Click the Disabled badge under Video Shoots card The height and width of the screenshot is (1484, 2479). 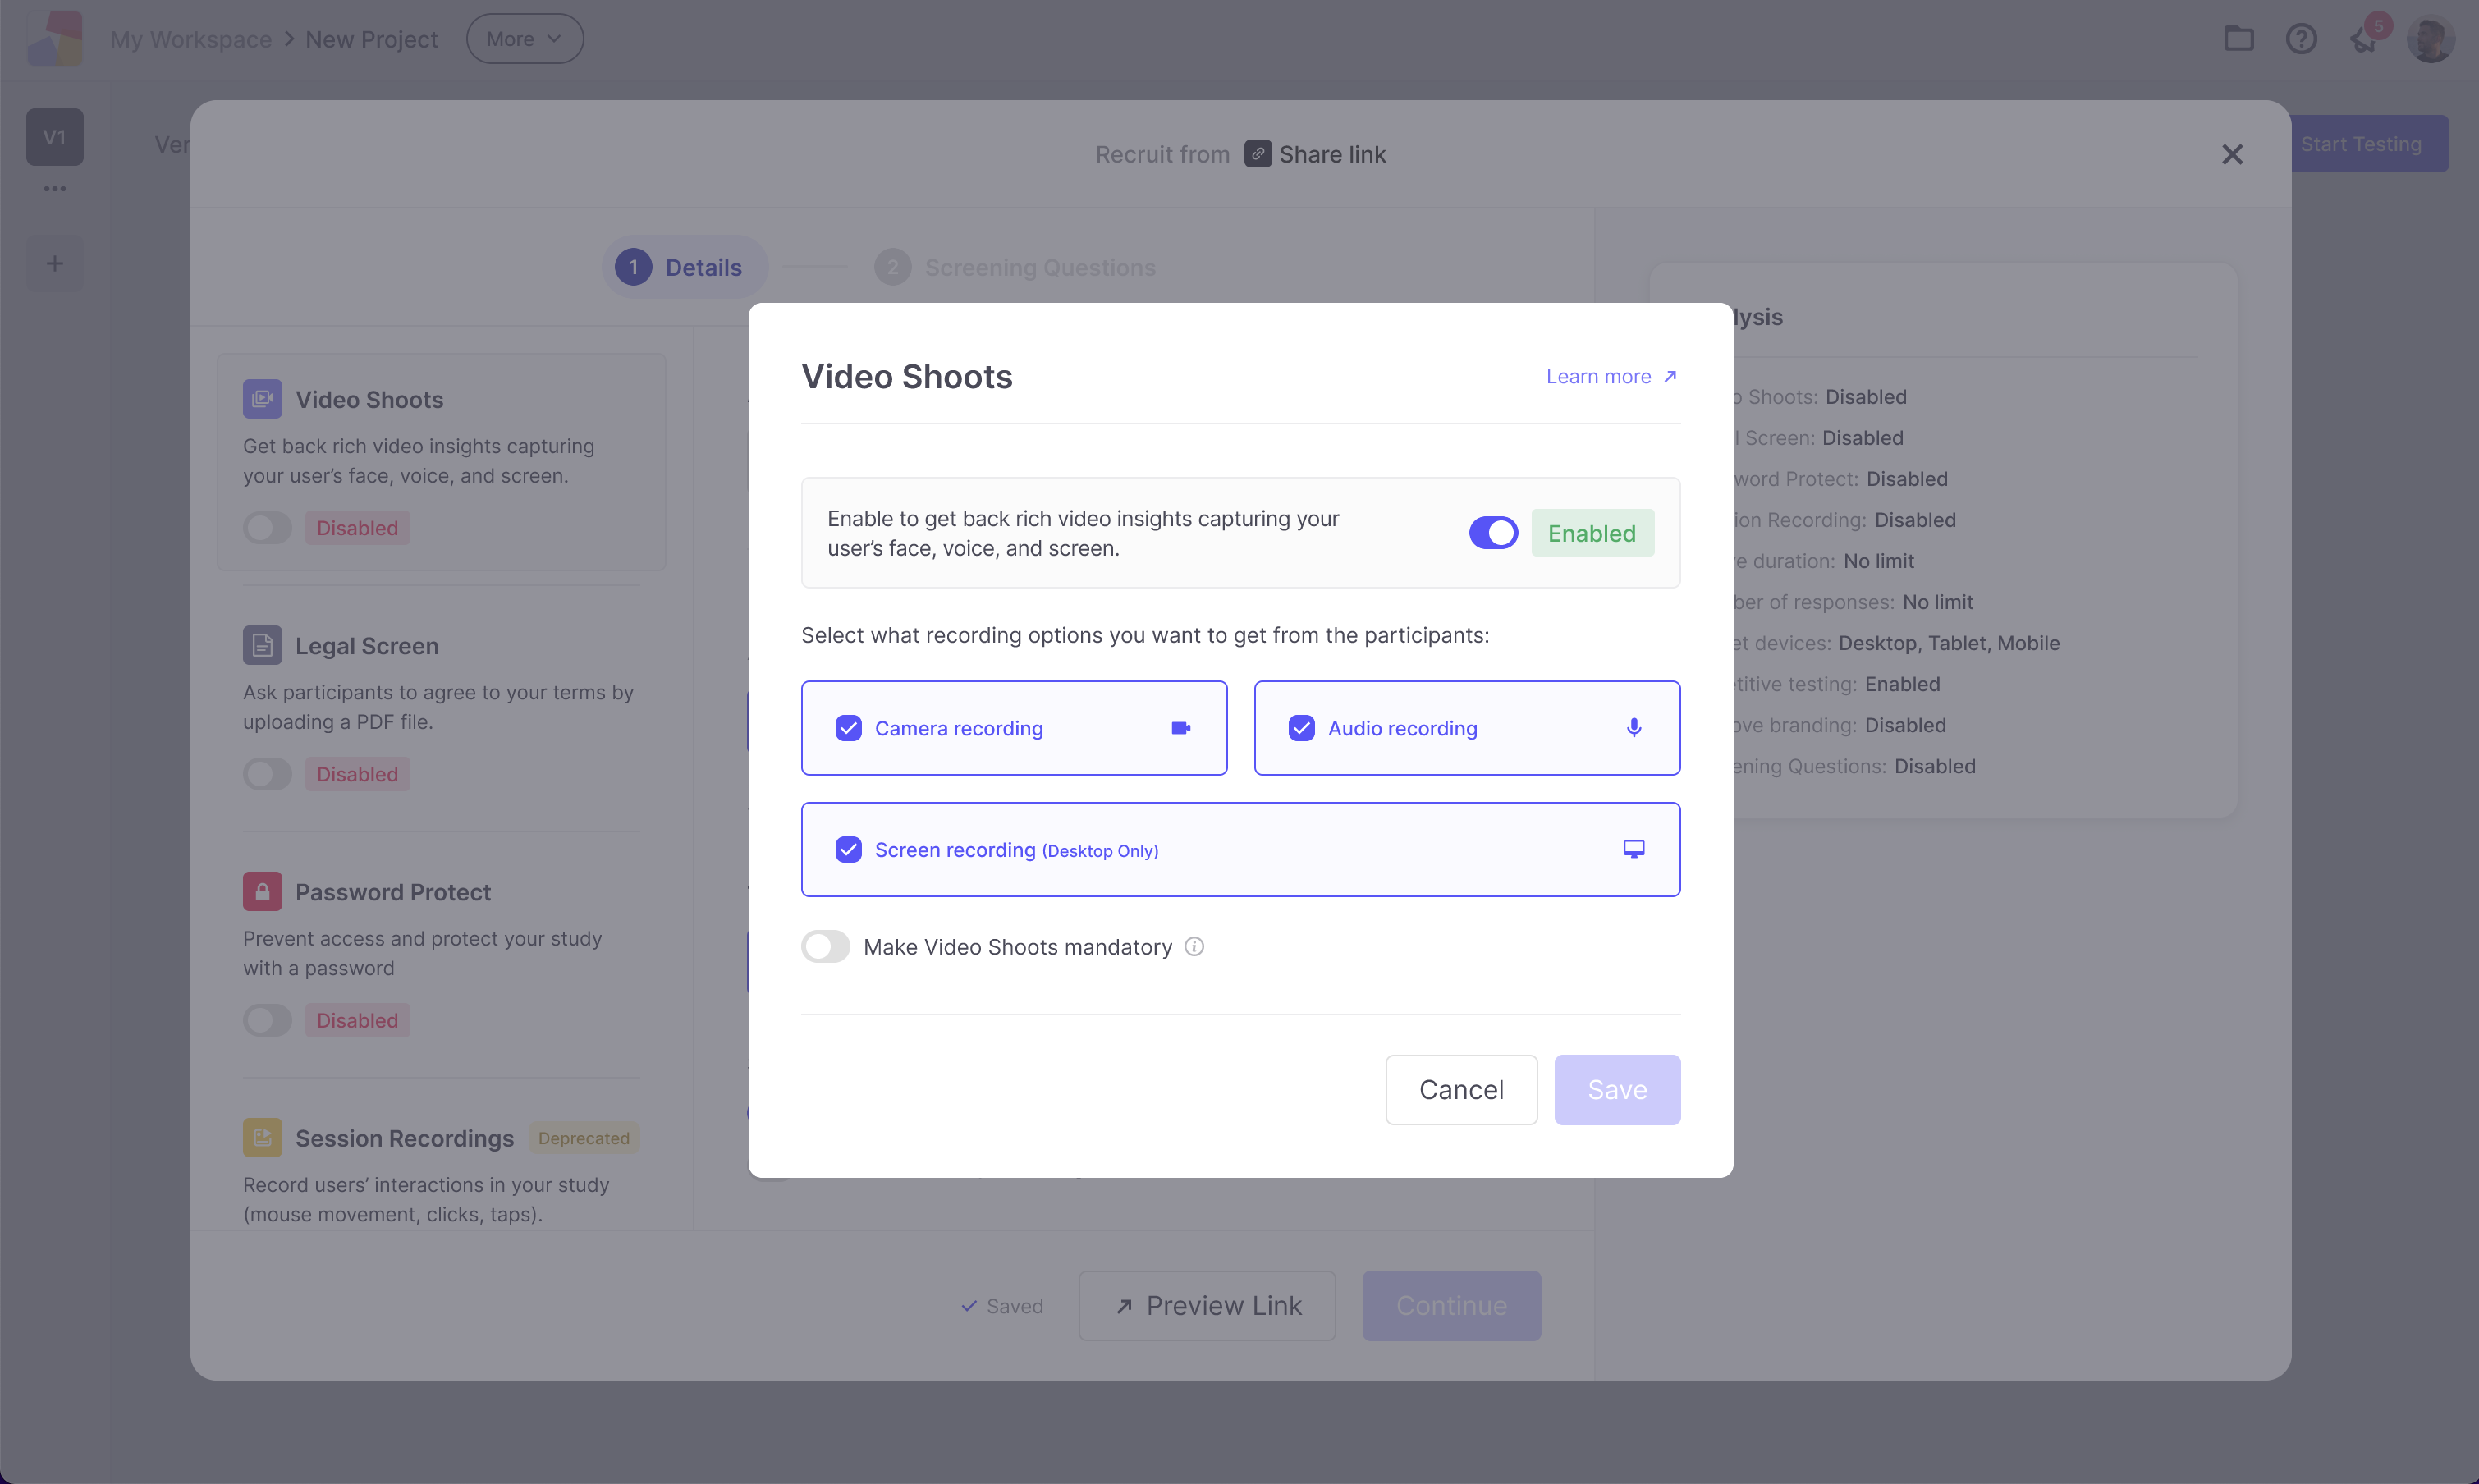point(357,528)
